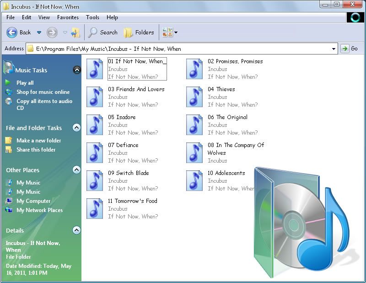
Task: Click the Make a new folder link
Action: [x=39, y=141]
